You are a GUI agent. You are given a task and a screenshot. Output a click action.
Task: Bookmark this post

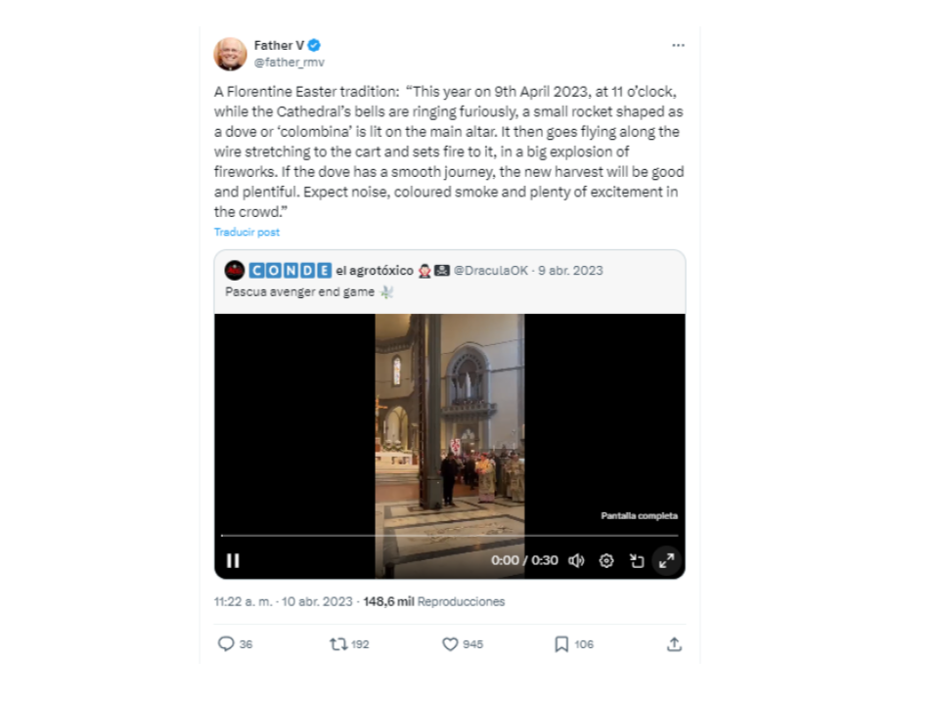561,644
